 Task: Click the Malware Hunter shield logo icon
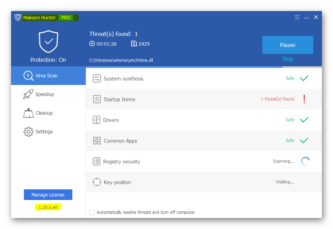18,17
